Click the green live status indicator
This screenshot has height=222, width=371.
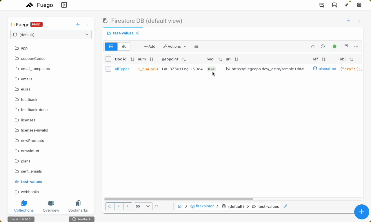334,46
